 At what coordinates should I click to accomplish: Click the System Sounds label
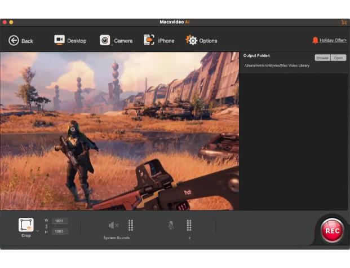point(116,238)
